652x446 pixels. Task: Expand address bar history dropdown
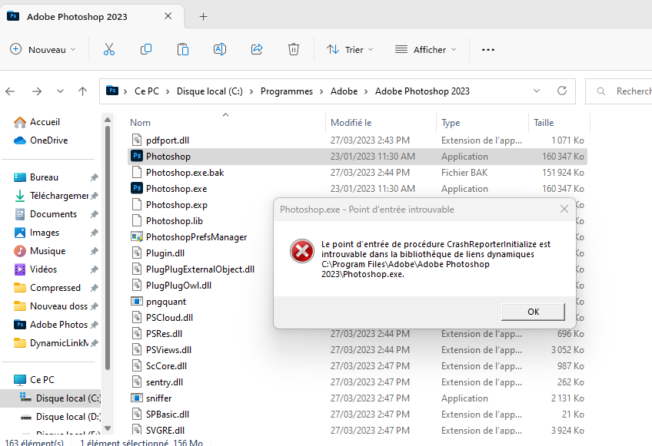tap(537, 91)
